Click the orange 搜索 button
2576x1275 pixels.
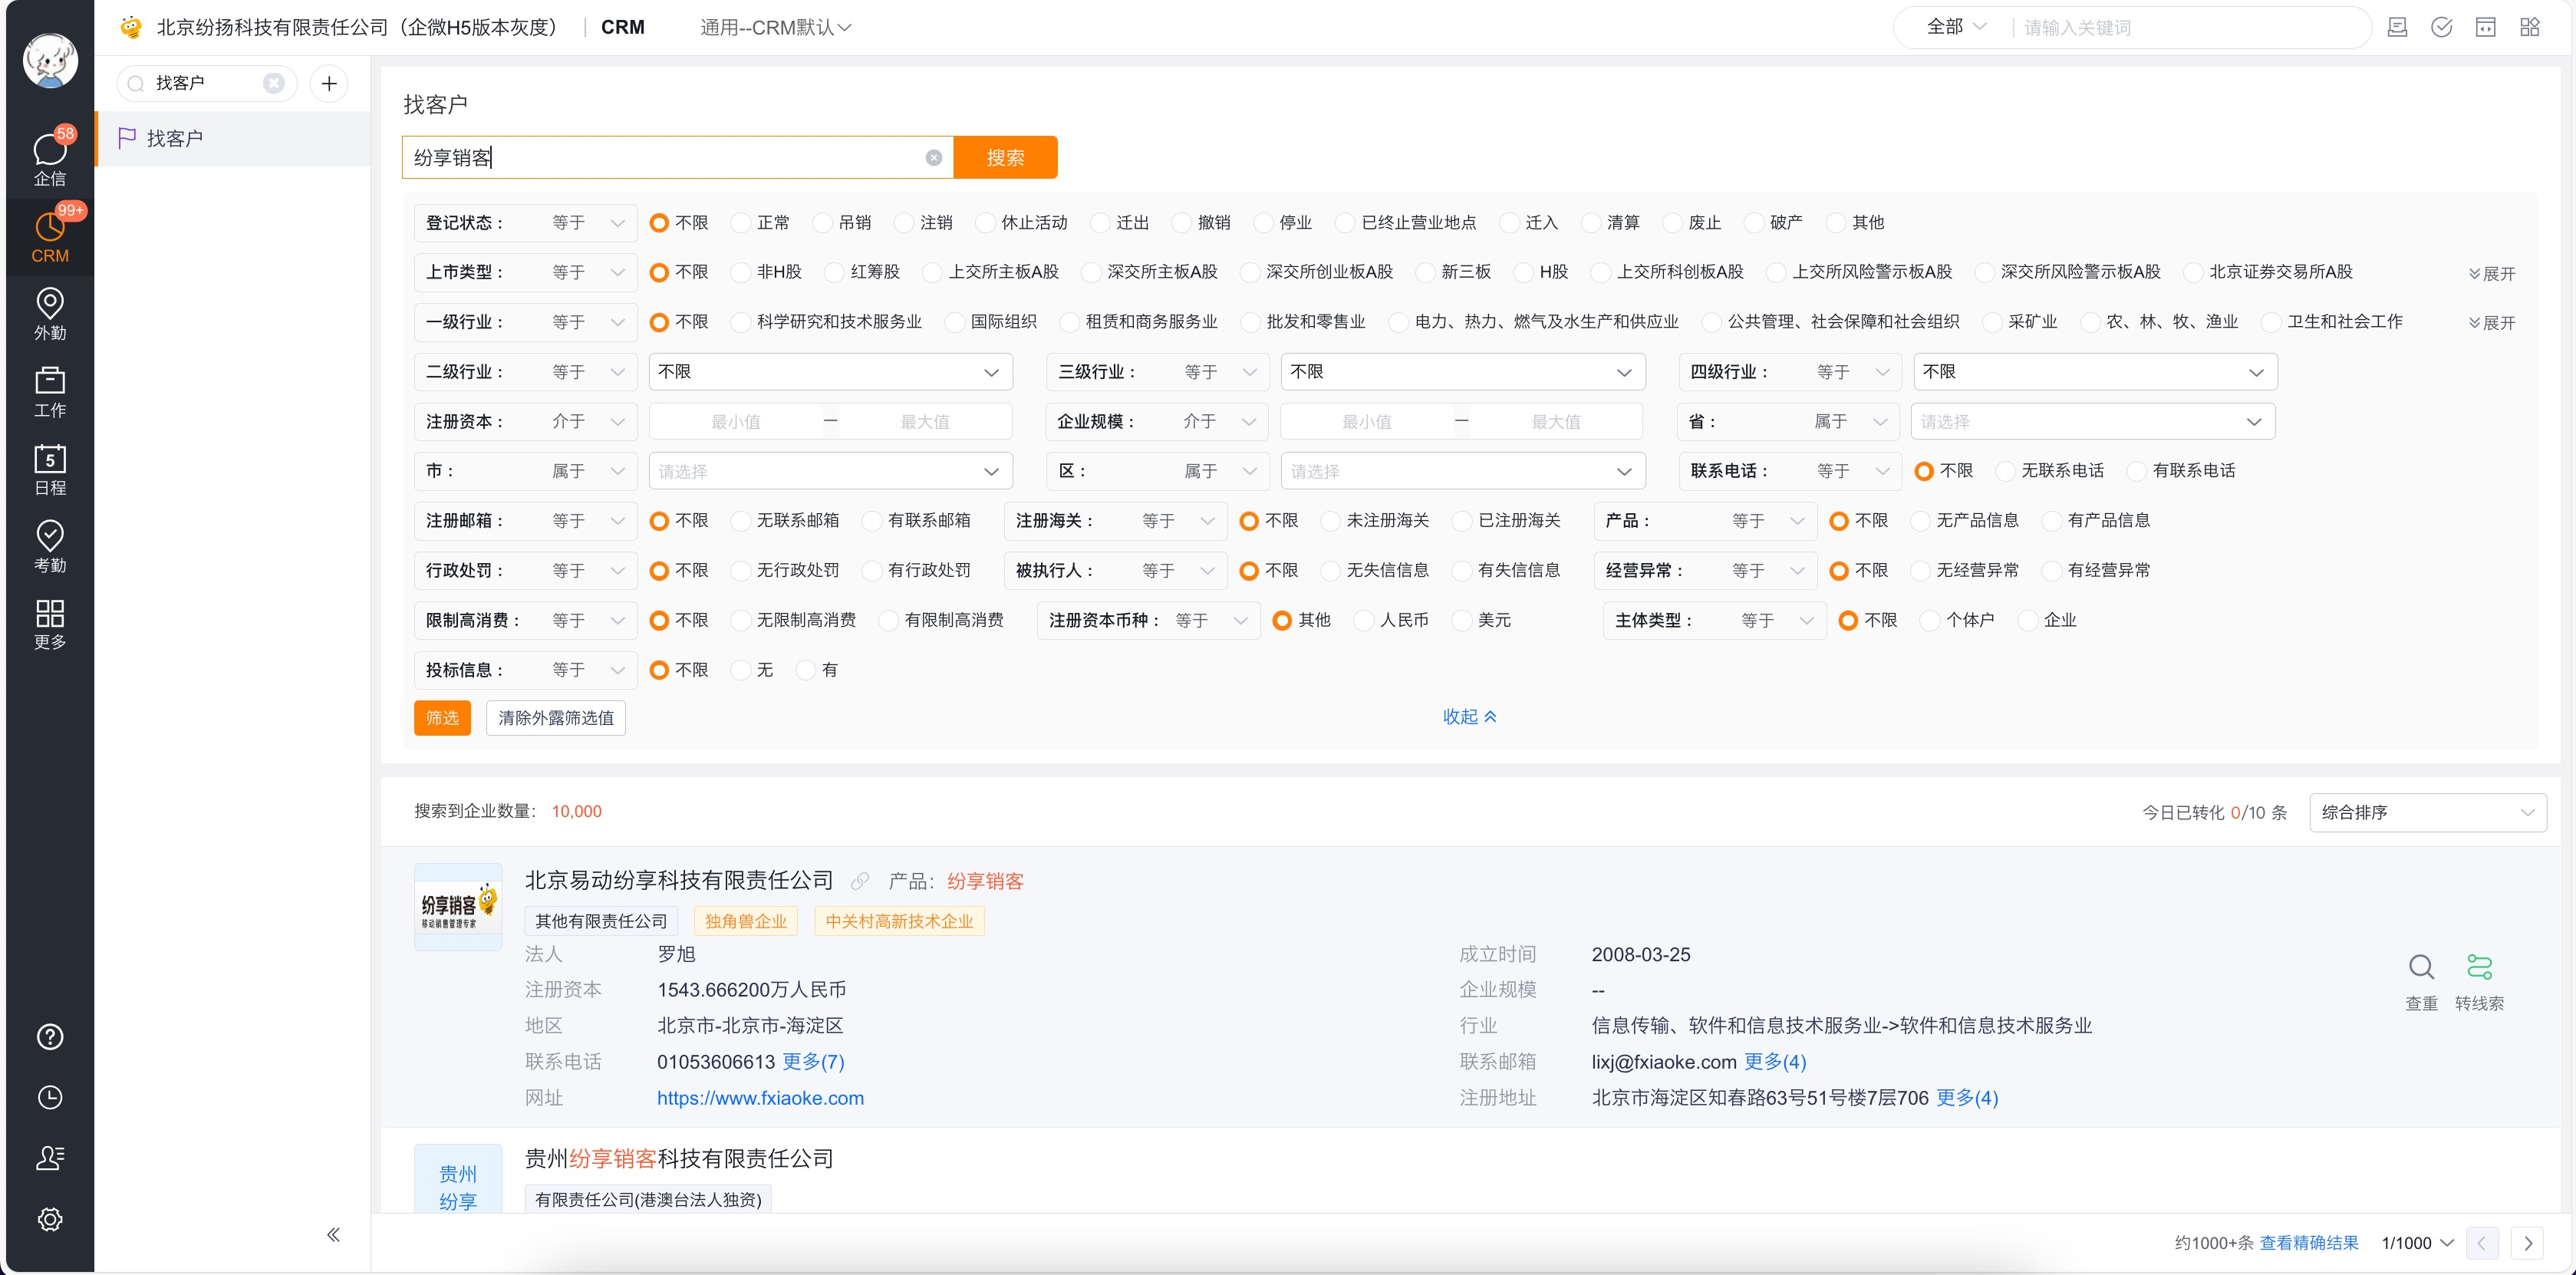coord(1005,157)
